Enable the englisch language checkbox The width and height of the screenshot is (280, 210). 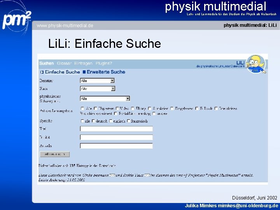tap(111, 121)
